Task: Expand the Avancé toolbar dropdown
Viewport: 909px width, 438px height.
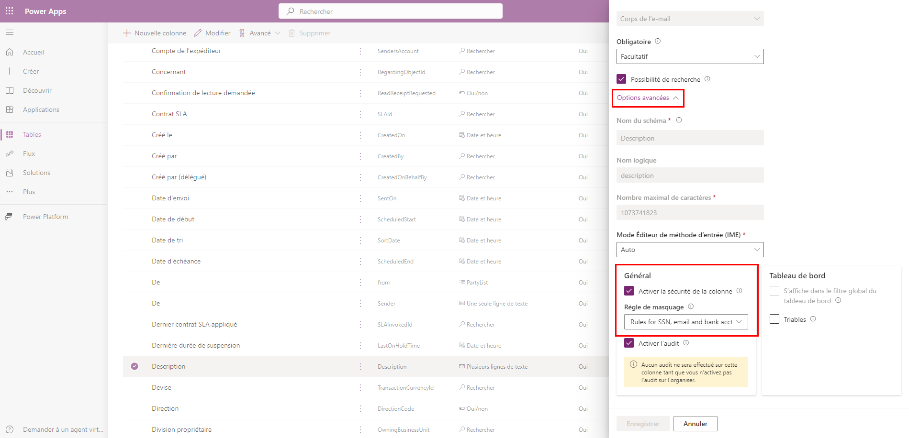Action: [x=260, y=33]
